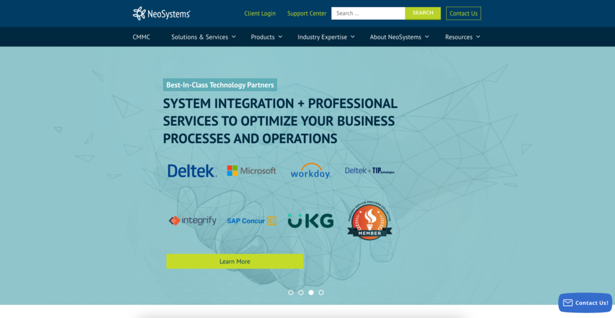Select the third carousel slide dot

[311, 292]
